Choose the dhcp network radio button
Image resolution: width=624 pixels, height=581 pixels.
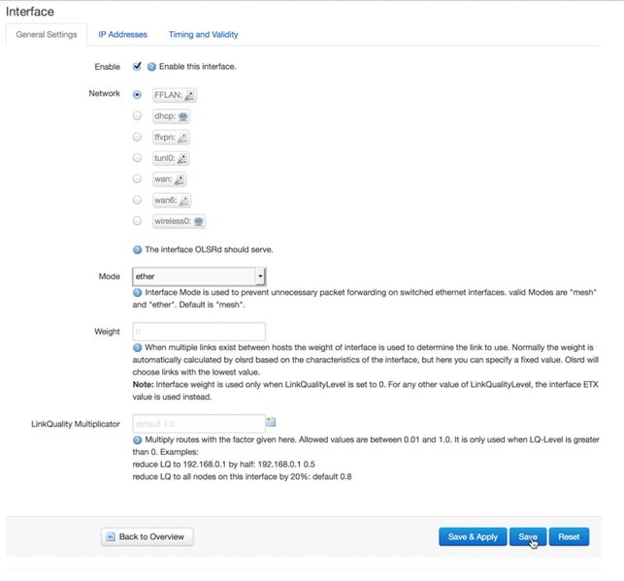pyautogui.click(x=137, y=115)
